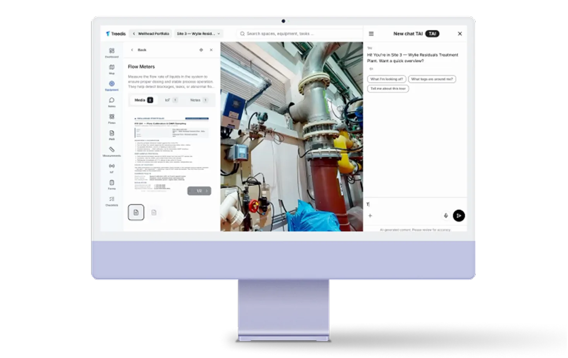Image resolution: width=568 pixels, height=358 pixels.
Task: Open the Notes sidebar icon
Action: point(112,102)
